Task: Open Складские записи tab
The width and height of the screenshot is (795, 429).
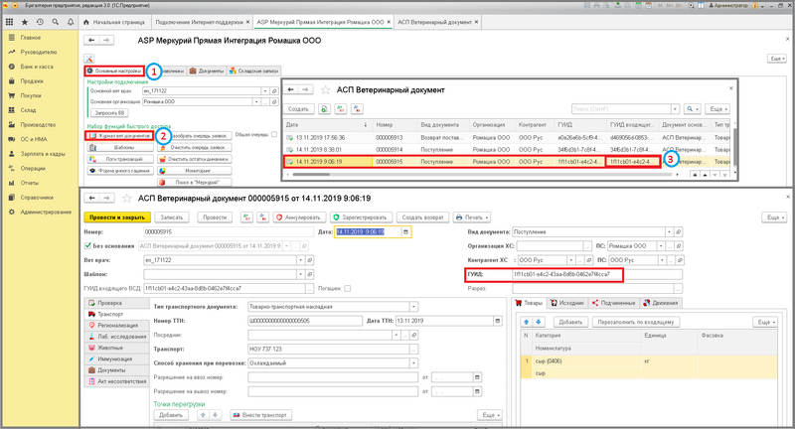Action: [x=253, y=71]
